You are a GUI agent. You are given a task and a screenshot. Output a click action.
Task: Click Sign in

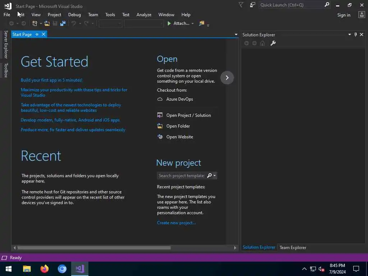(x=344, y=15)
